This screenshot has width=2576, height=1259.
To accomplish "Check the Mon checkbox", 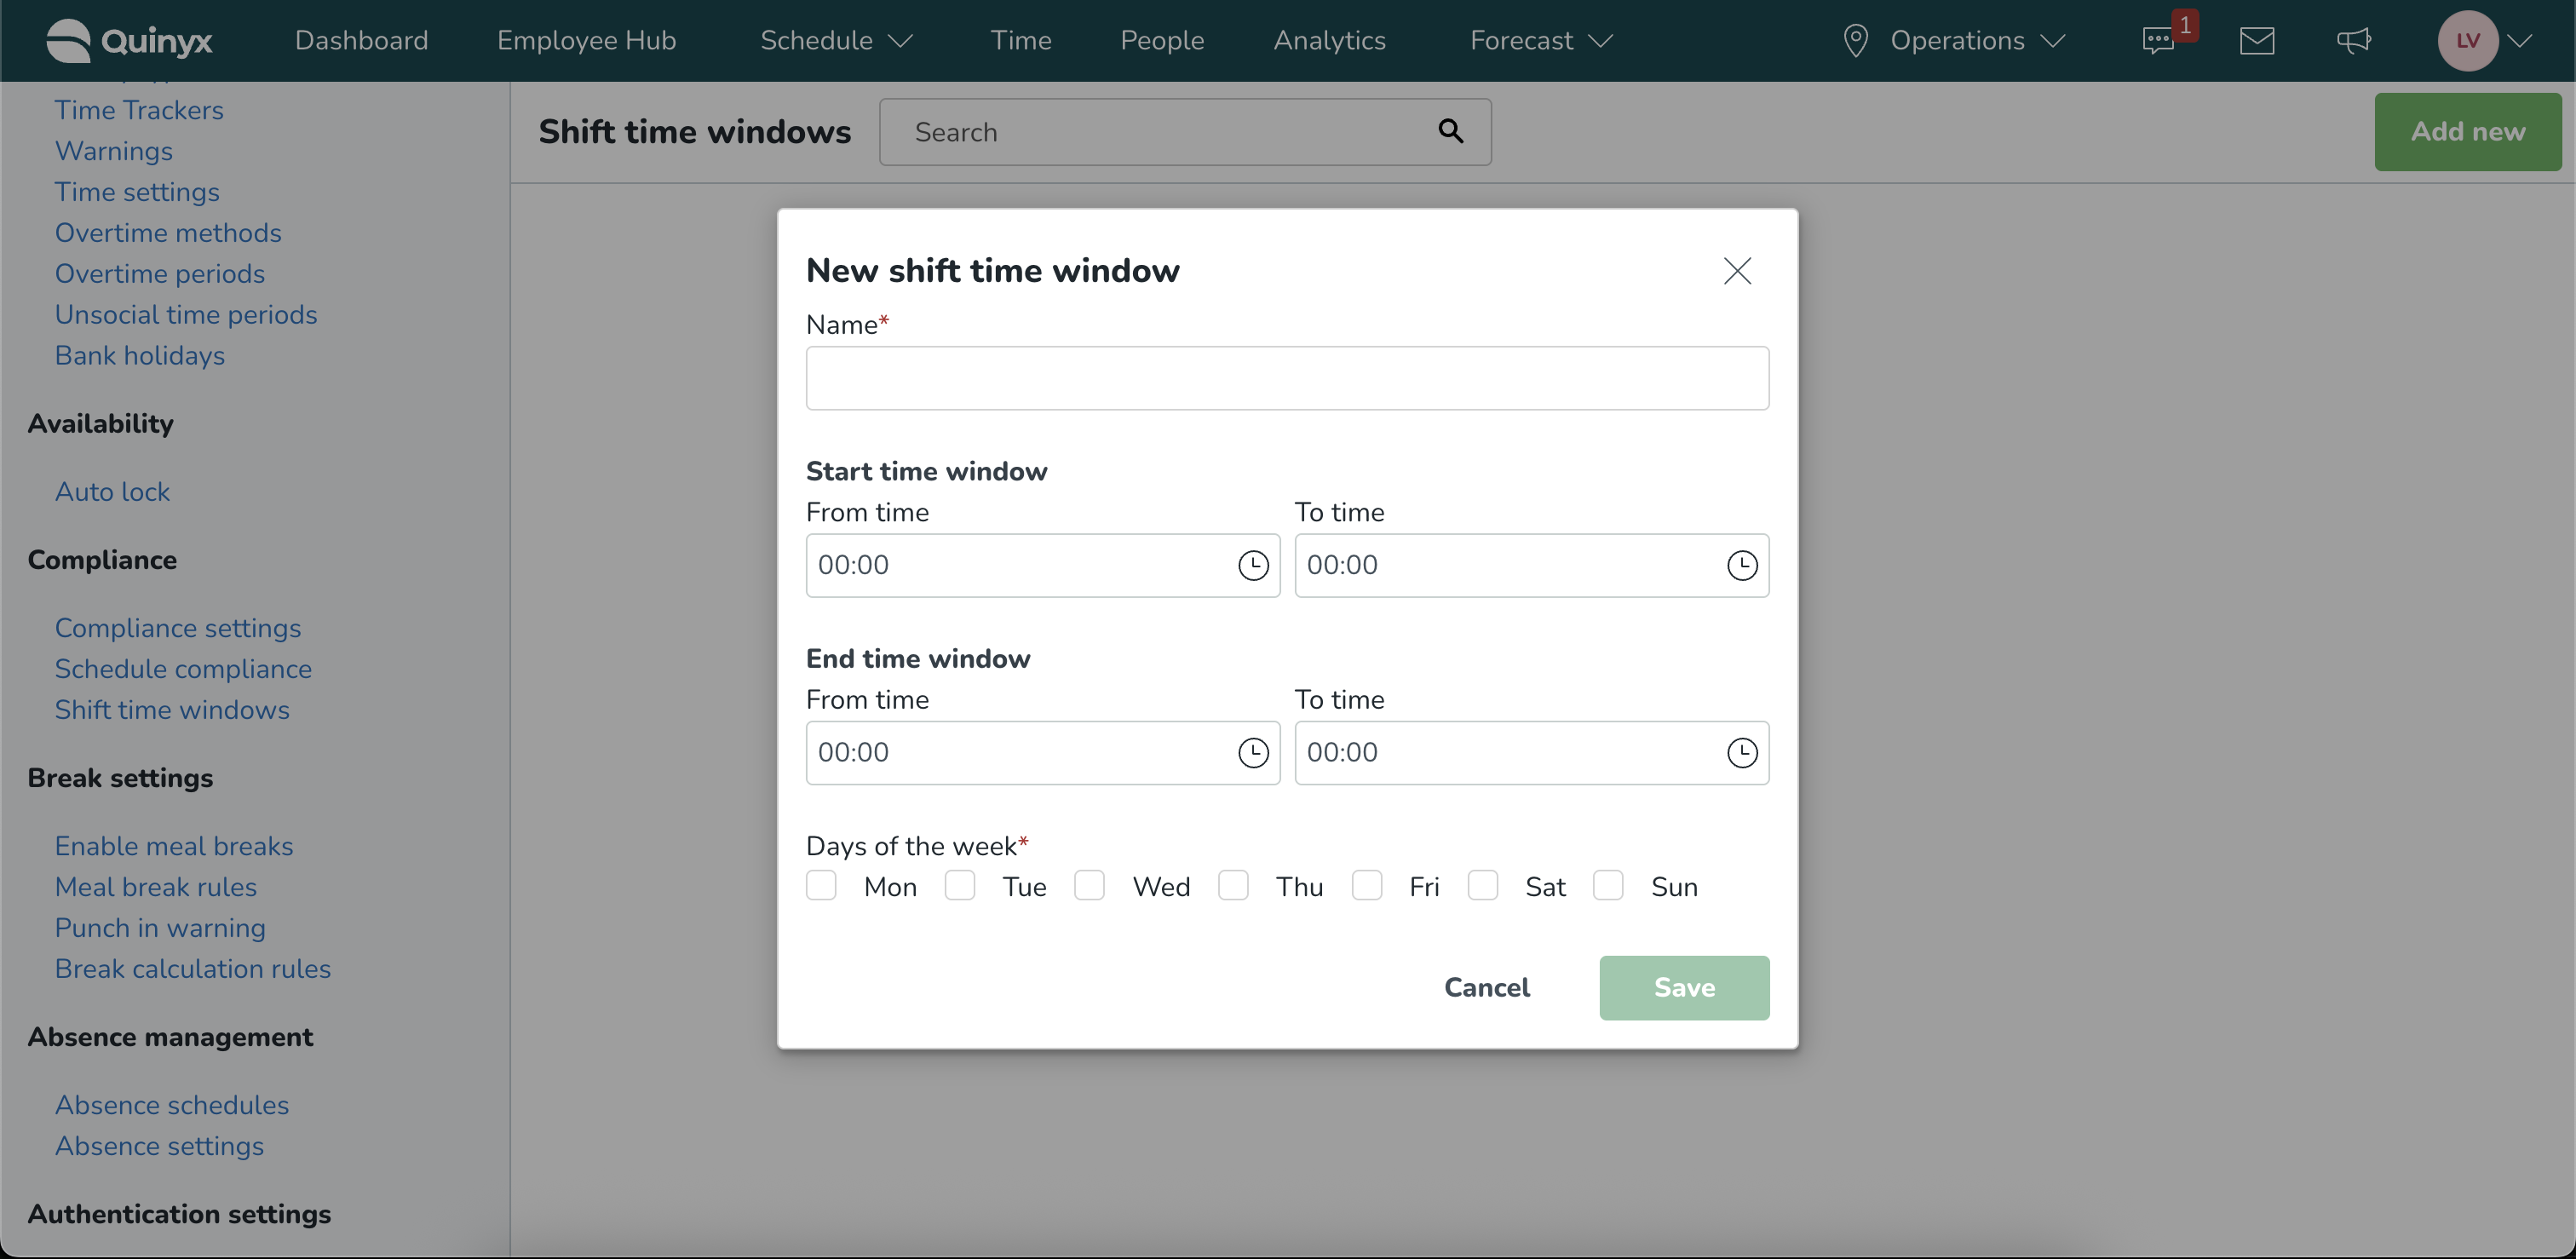I will click(x=821, y=886).
